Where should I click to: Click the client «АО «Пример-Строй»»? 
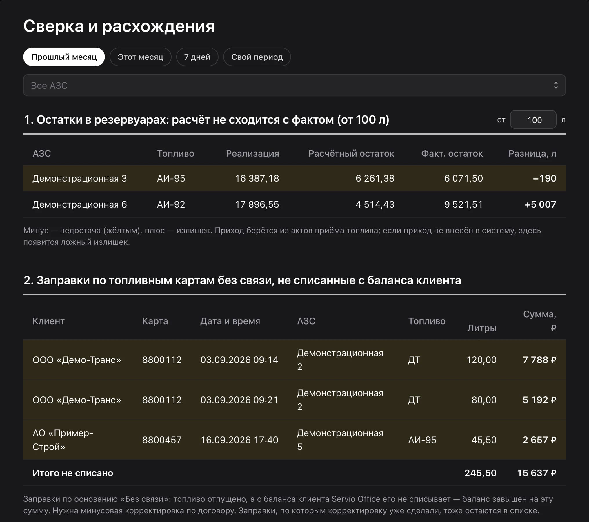coord(63,440)
